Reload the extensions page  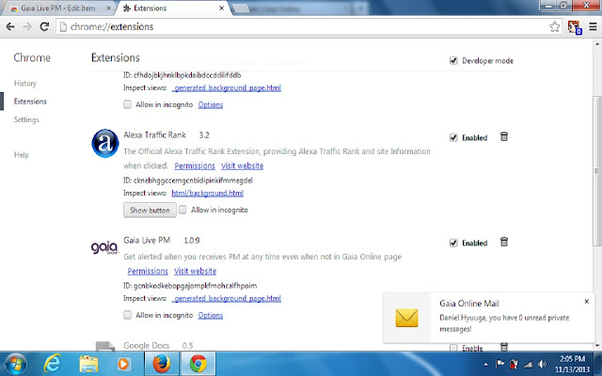pos(44,26)
